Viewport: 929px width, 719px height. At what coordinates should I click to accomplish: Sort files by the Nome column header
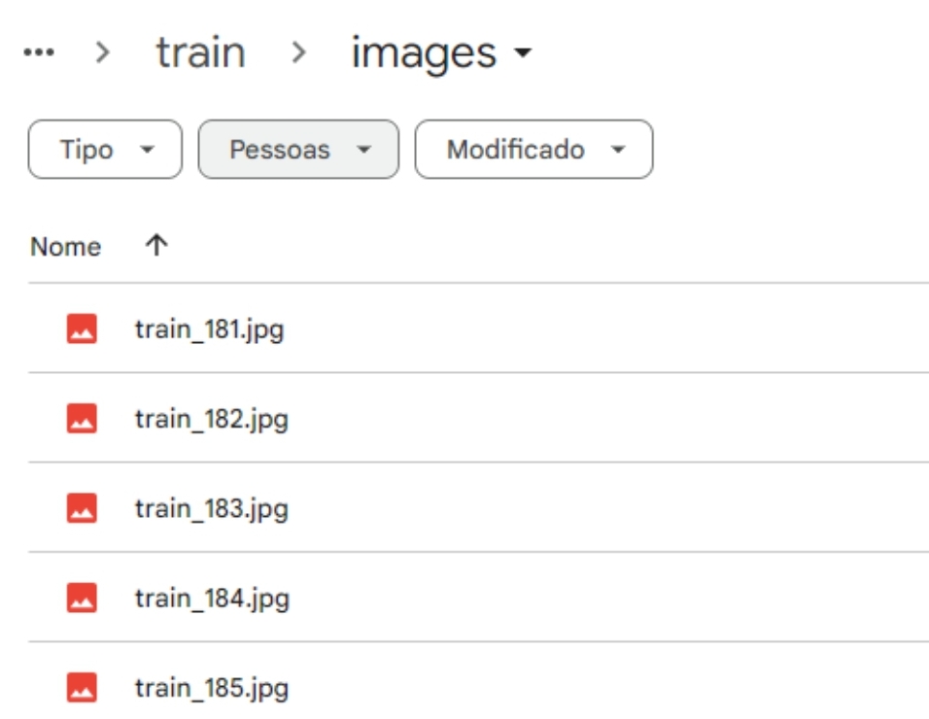pos(66,247)
